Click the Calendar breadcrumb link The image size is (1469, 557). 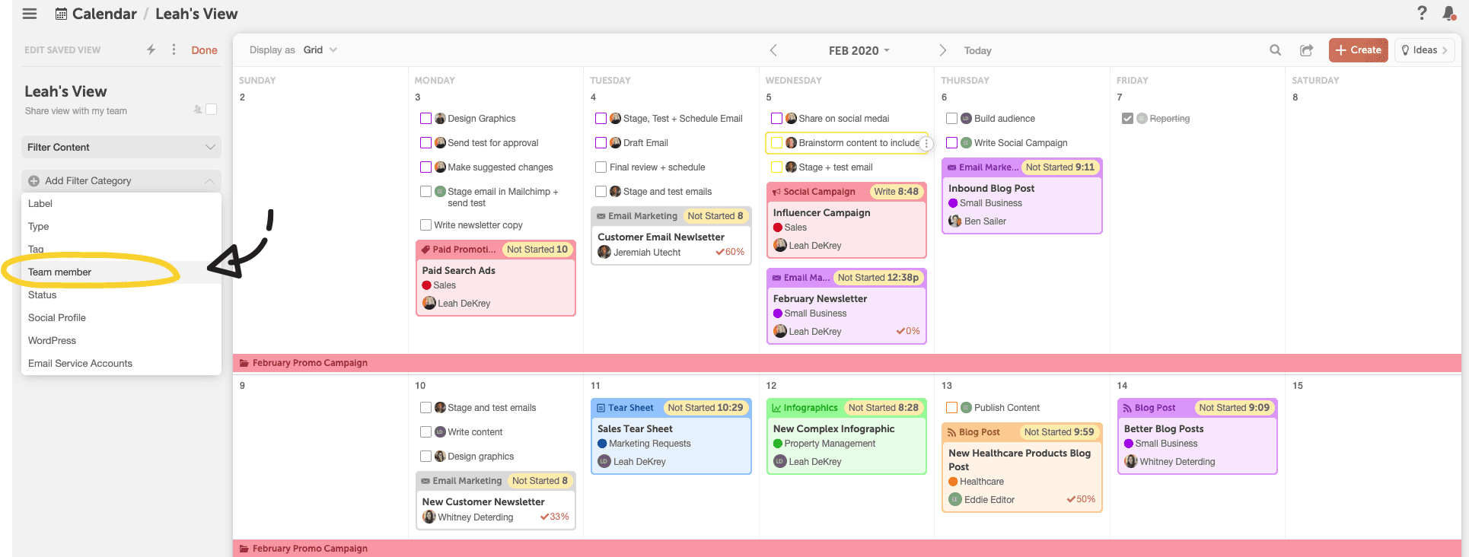104,14
